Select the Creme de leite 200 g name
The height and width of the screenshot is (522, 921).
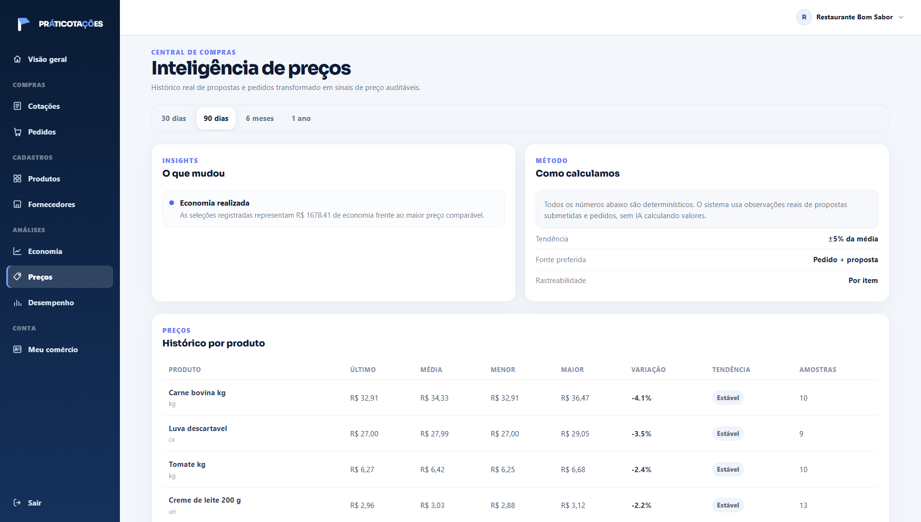[x=205, y=500]
